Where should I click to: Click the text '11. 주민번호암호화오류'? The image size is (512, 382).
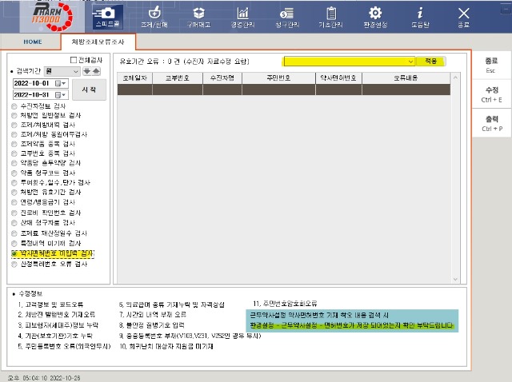pos(285,304)
